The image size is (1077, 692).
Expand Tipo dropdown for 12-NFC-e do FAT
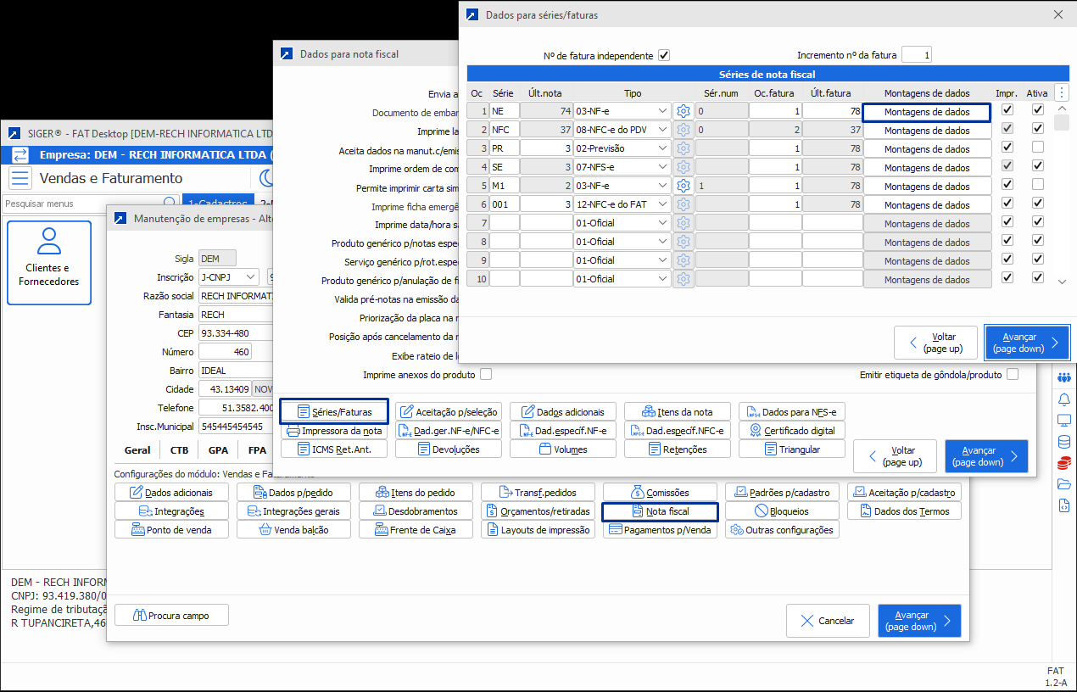coord(661,204)
